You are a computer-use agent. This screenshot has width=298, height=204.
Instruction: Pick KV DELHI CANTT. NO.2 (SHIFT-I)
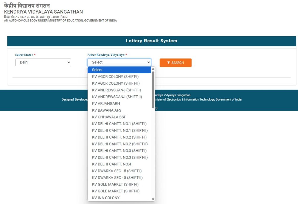coord(119,137)
